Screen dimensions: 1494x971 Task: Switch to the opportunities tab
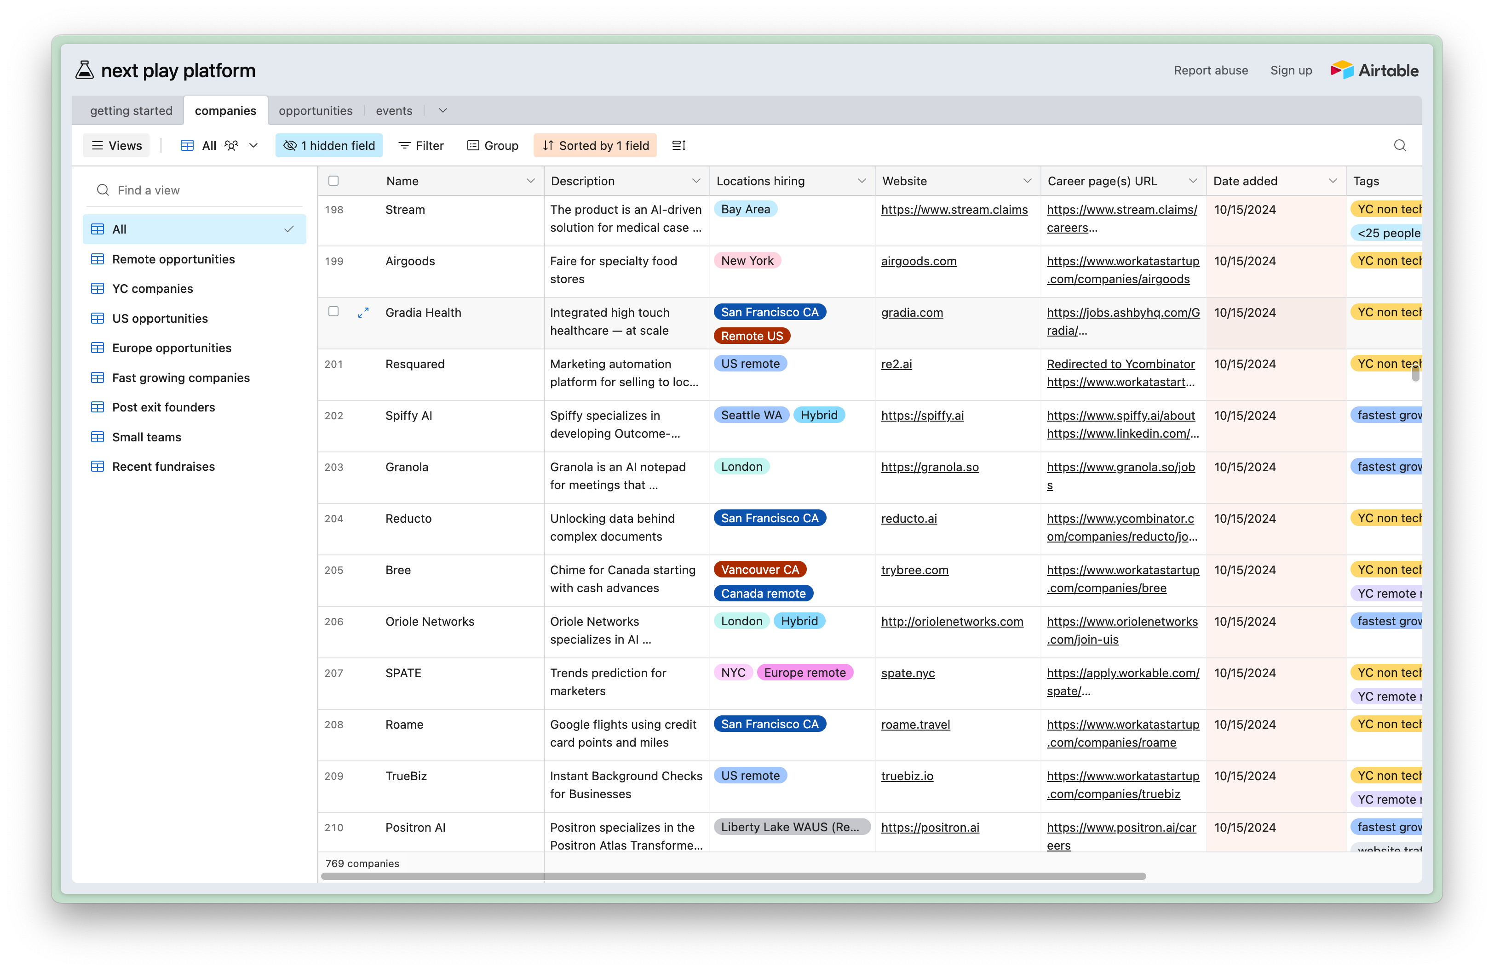tap(316, 110)
